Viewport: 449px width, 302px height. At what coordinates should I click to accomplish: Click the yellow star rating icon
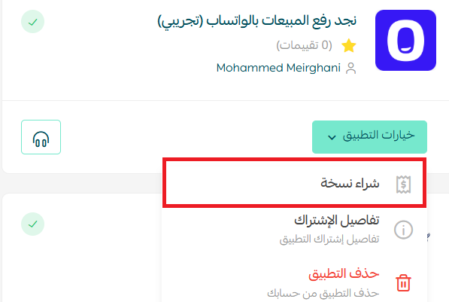349,46
